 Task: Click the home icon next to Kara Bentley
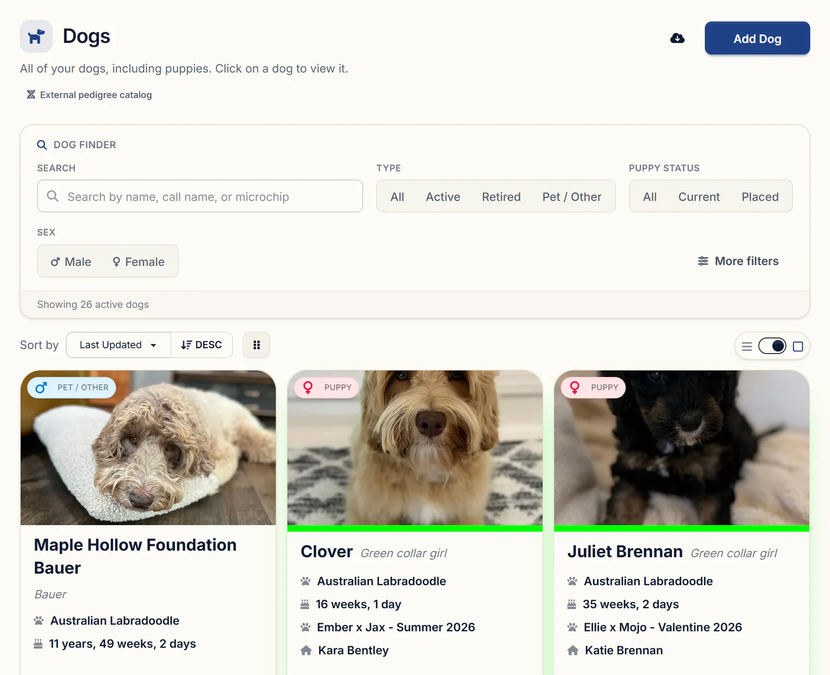306,650
